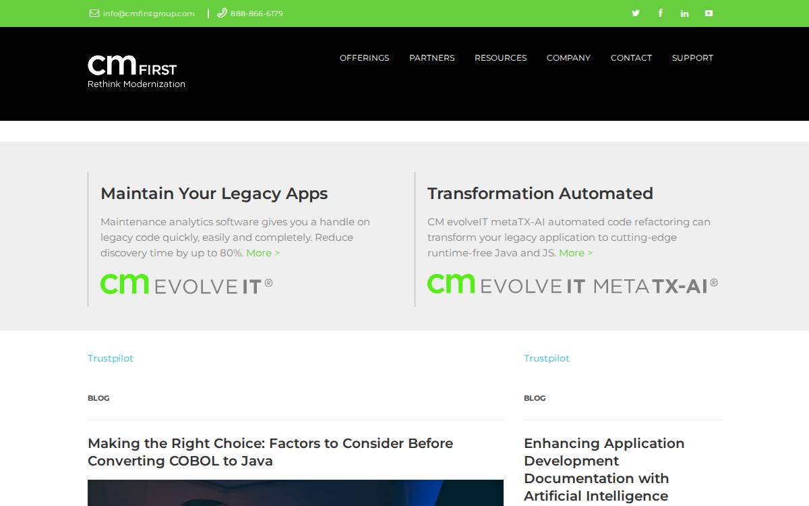Image resolution: width=809 pixels, height=506 pixels.
Task: Click More under Maintain Your Legacy Apps
Action: (263, 253)
